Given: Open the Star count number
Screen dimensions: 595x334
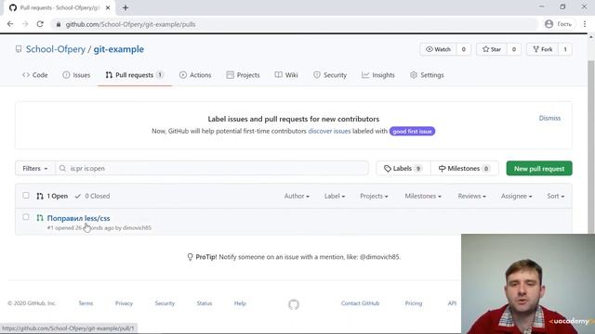Looking at the screenshot, I should (514, 49).
